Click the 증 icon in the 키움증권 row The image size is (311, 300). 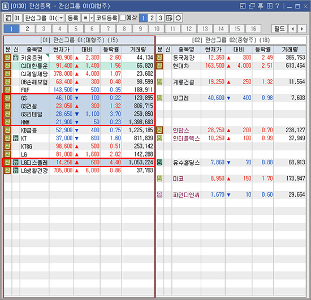[x=16, y=58]
